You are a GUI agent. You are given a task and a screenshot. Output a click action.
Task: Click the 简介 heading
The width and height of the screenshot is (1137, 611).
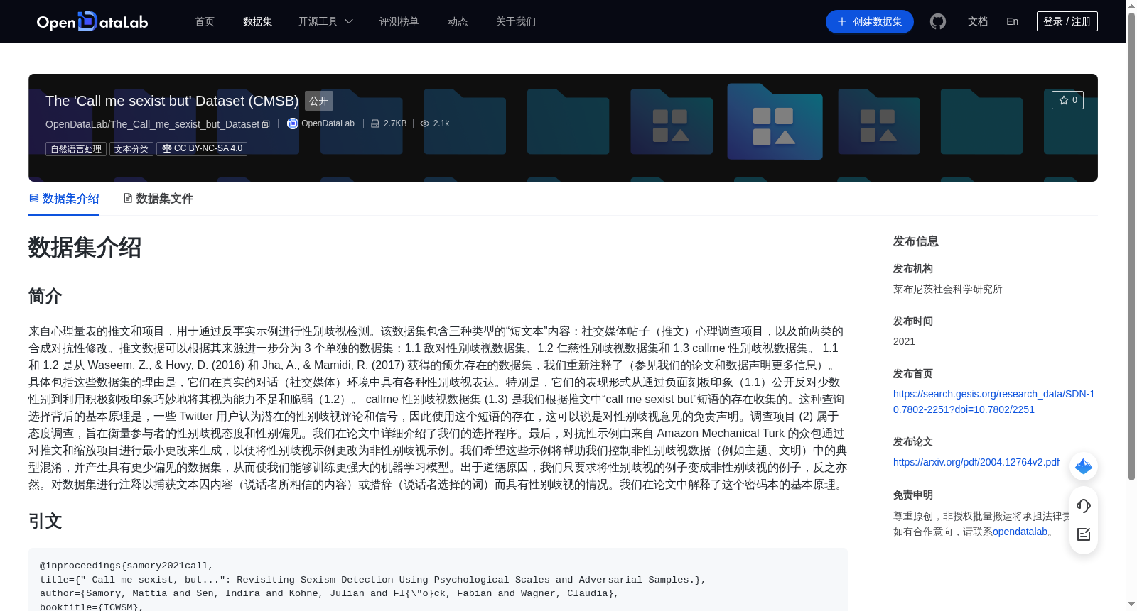coord(45,296)
